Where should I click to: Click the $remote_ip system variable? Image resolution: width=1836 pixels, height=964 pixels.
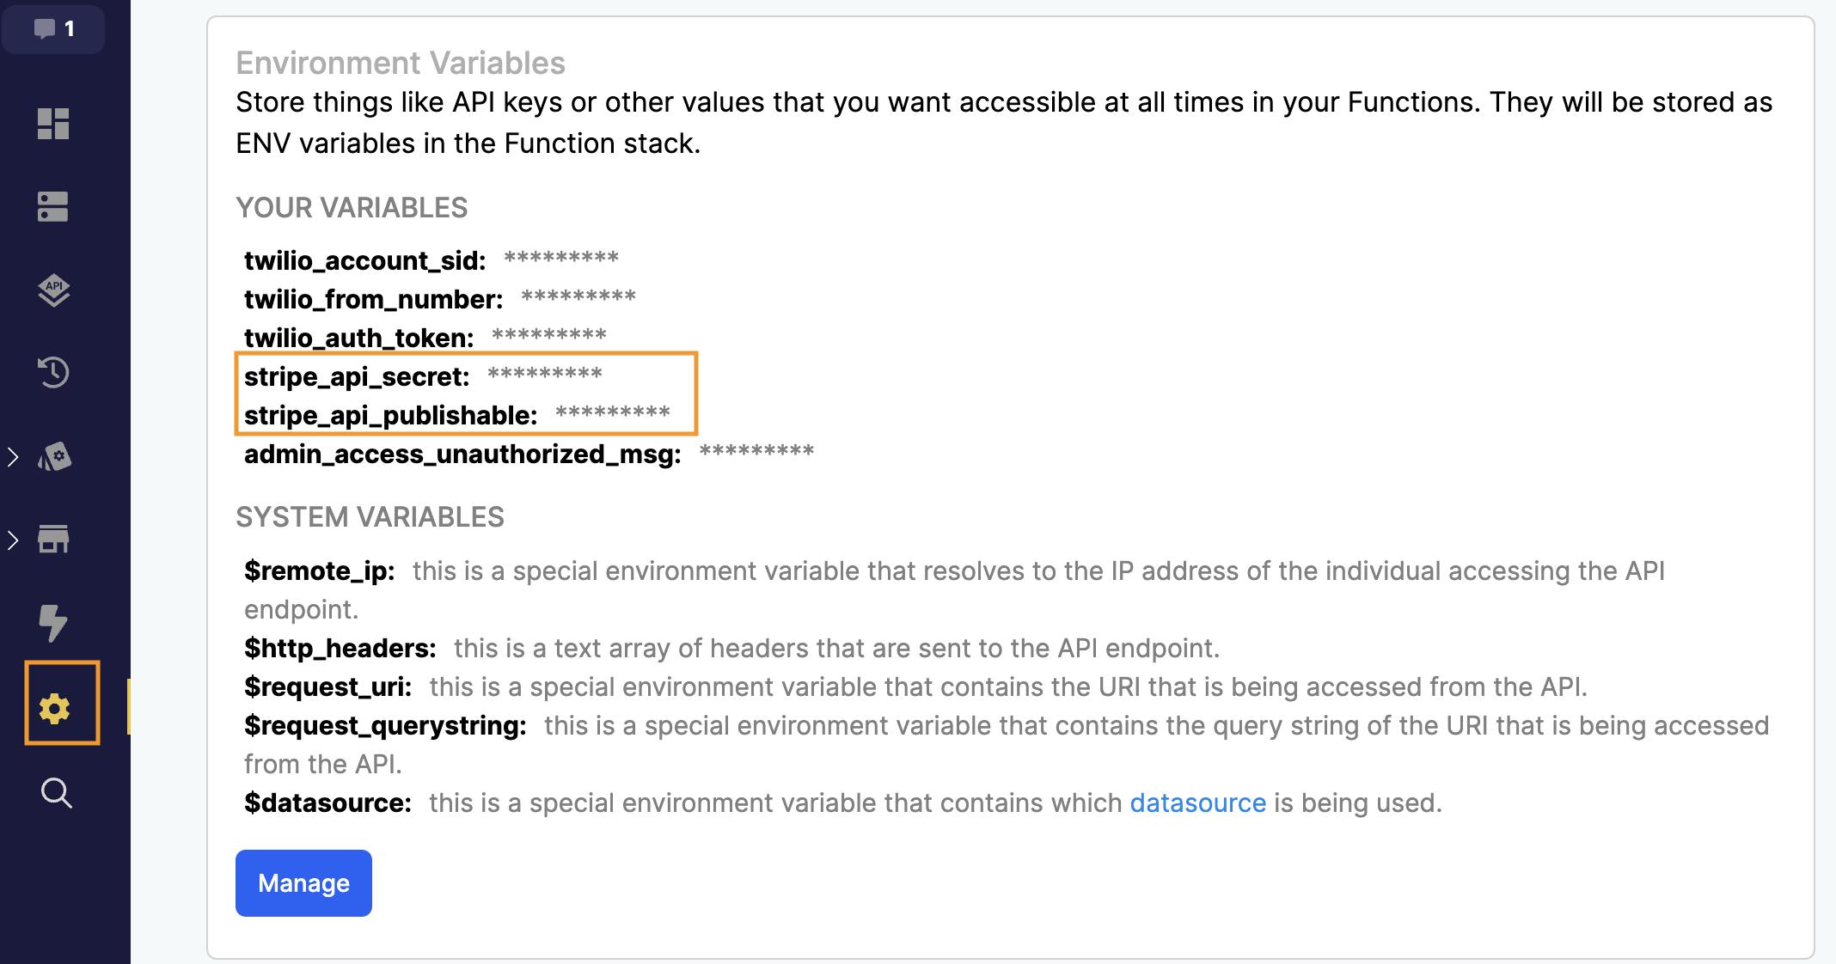tap(319, 570)
